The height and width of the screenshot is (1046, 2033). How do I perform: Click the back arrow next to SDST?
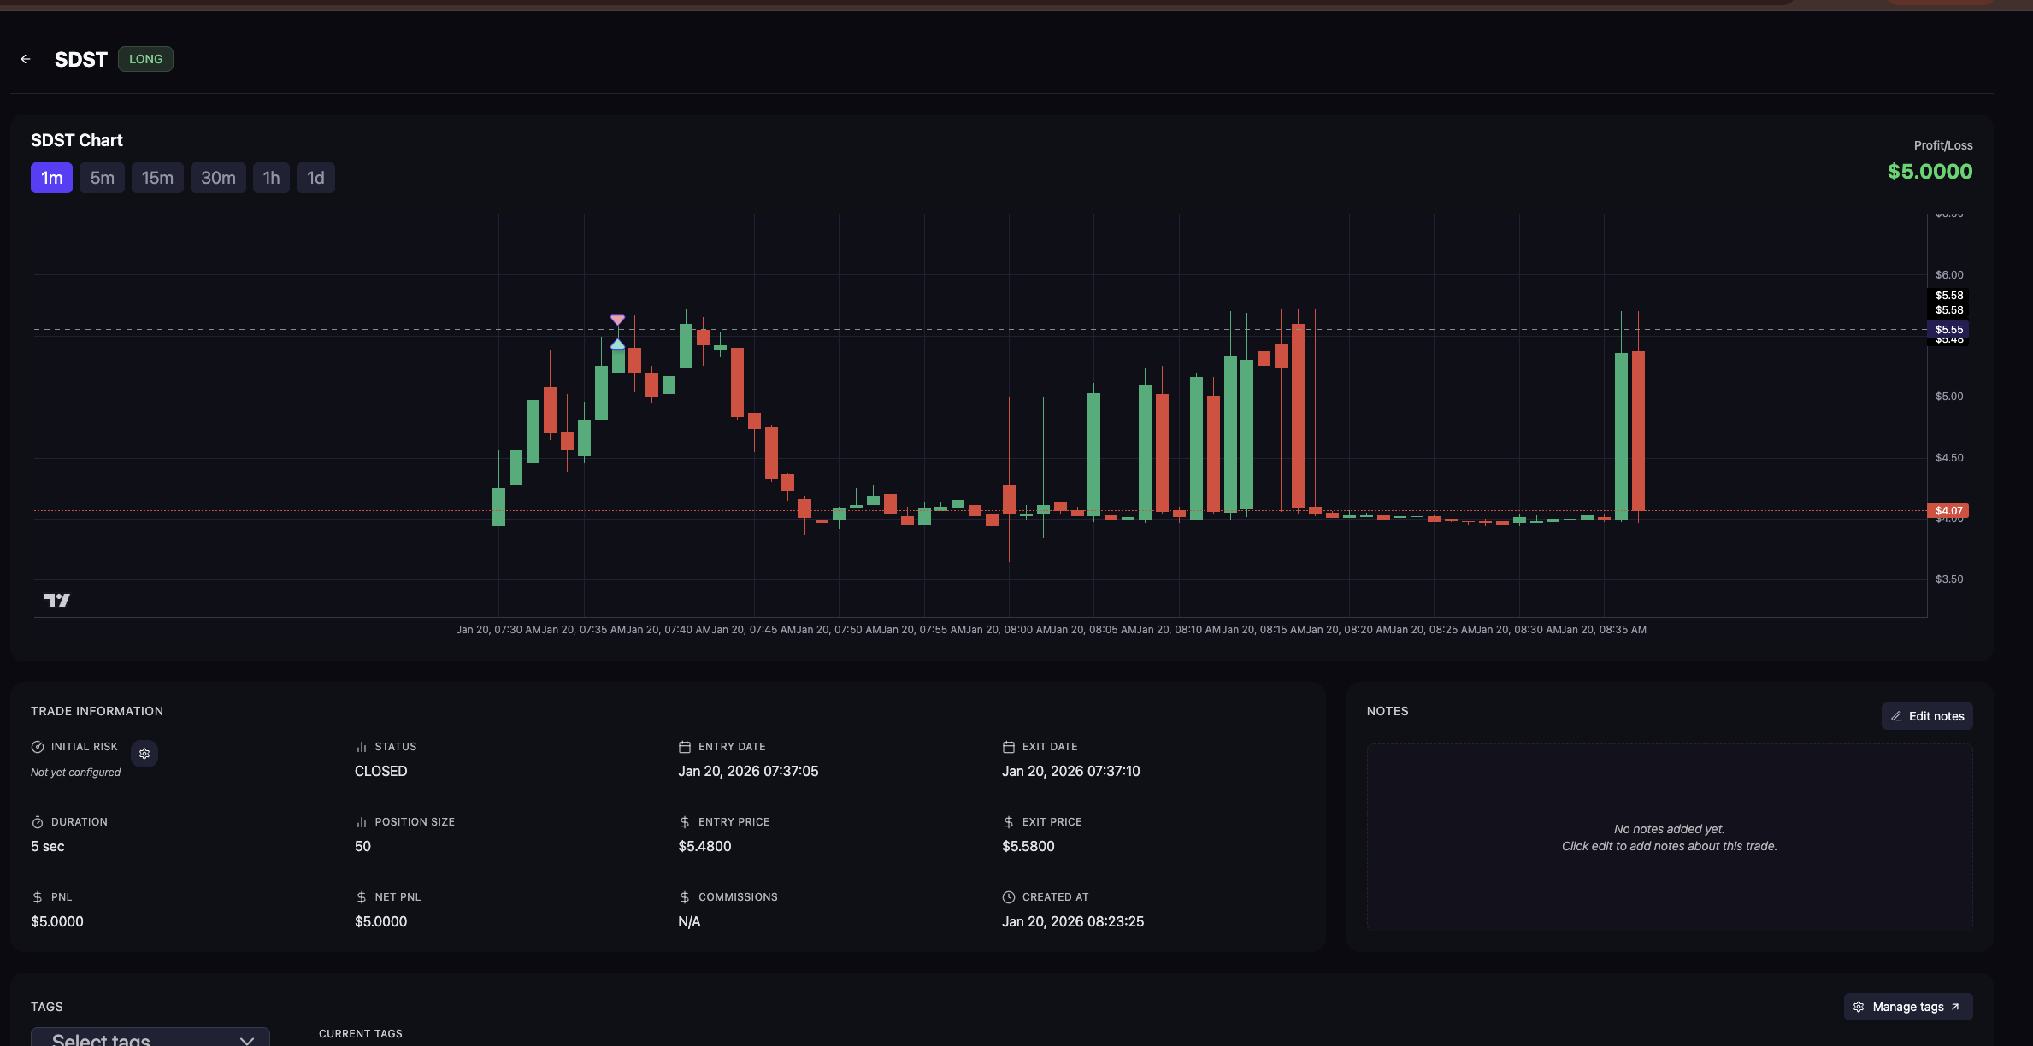[26, 59]
